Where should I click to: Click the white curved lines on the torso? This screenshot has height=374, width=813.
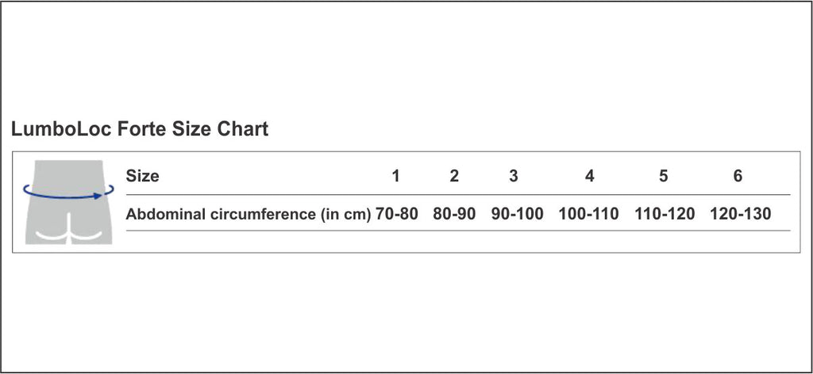click(x=68, y=236)
